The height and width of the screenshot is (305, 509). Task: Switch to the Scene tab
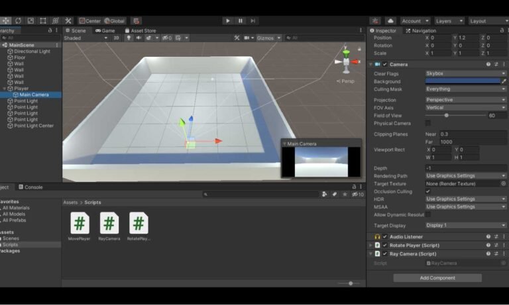tap(76, 30)
